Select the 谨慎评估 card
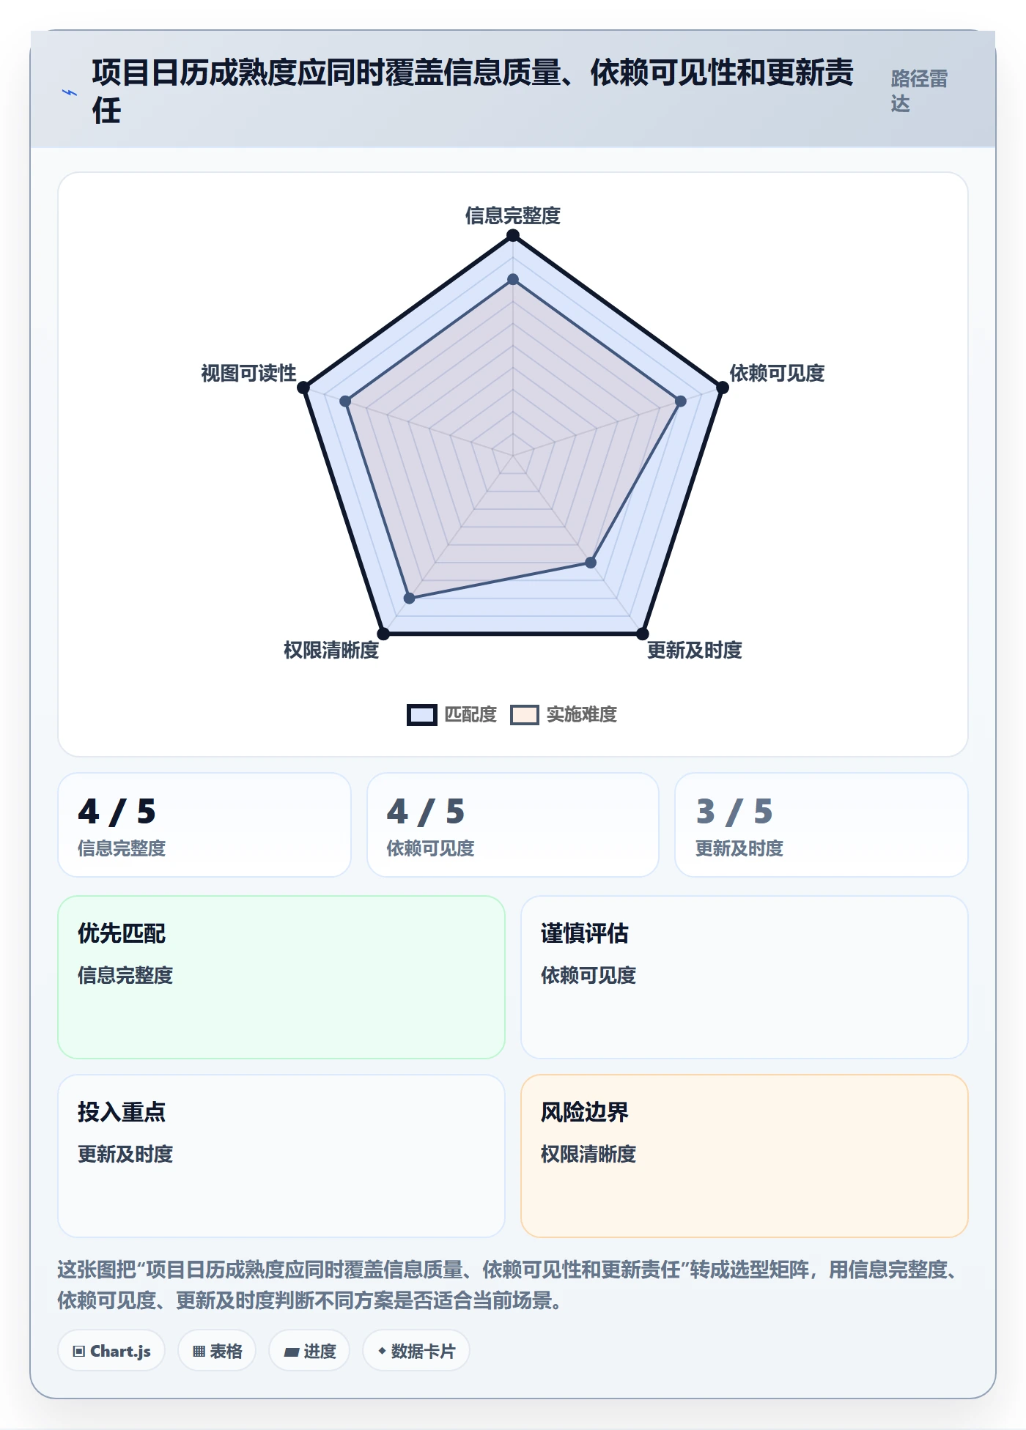The height and width of the screenshot is (1430, 1026). pos(745,977)
